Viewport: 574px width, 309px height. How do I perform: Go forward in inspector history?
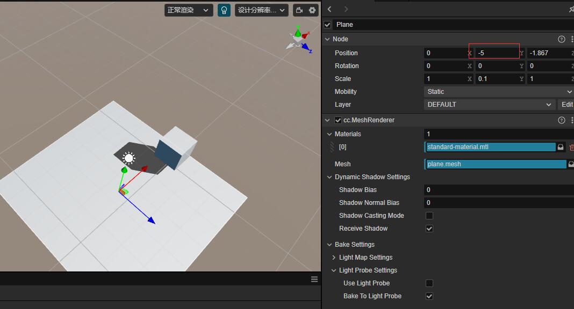click(346, 9)
